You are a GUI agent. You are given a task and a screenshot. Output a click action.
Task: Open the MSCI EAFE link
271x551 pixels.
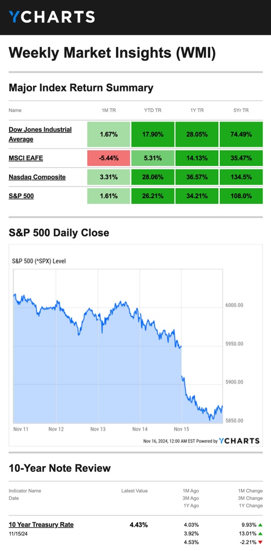pyautogui.click(x=26, y=158)
